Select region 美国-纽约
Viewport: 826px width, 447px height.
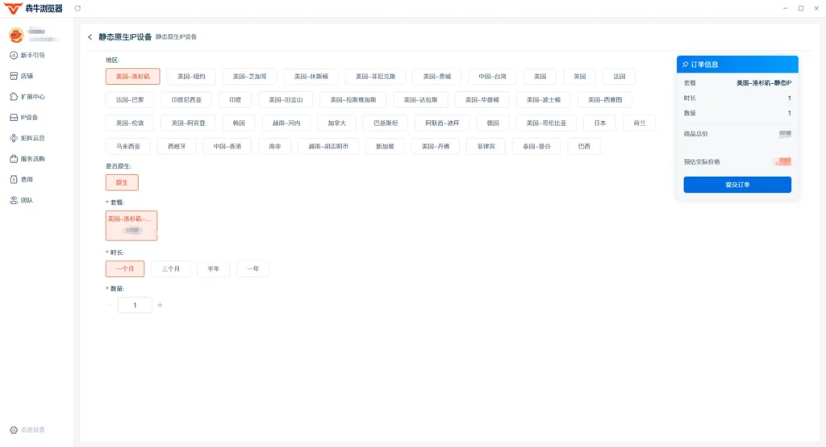[191, 77]
